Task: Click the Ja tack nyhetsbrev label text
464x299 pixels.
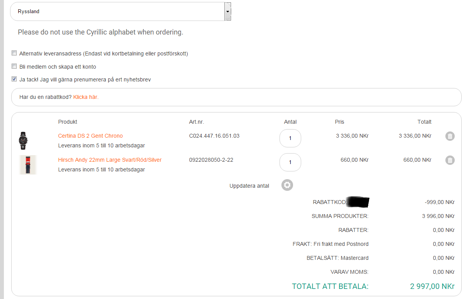Action: pyautogui.click(x=85, y=80)
